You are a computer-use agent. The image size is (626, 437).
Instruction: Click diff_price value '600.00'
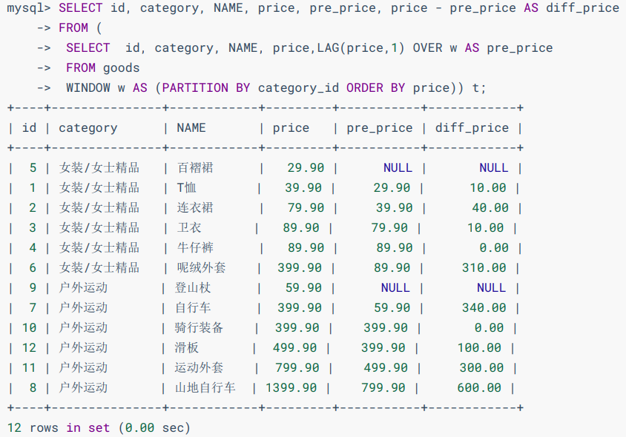(479, 387)
